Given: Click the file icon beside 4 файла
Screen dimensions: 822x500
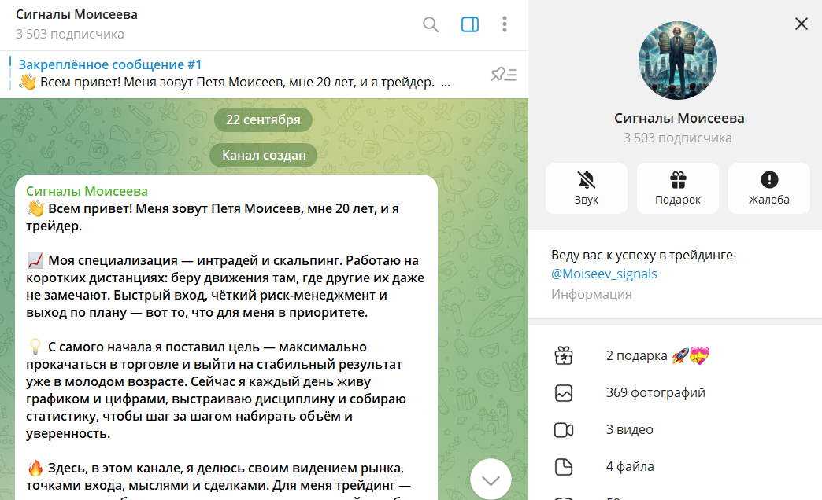Looking at the screenshot, I should 563,467.
